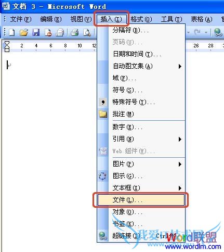Click the special symbol comma icon in menu
224x252 pixels.
[103, 102]
